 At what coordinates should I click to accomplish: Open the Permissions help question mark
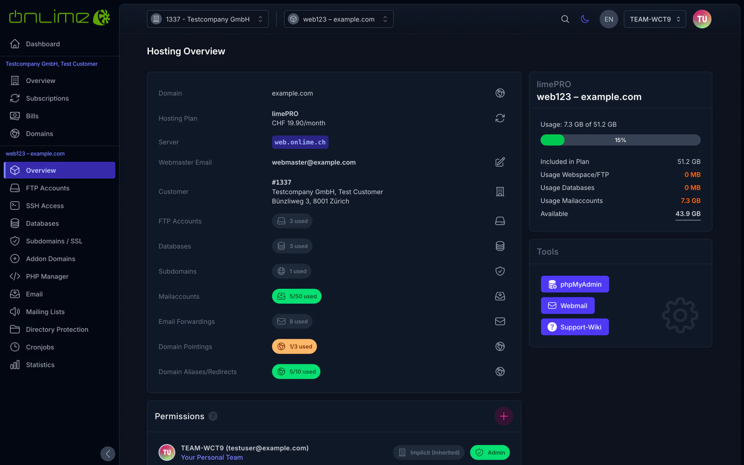pos(213,416)
